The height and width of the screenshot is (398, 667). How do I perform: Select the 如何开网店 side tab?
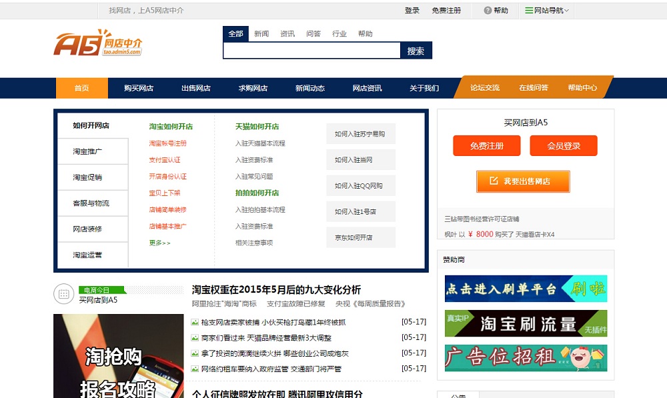click(93, 125)
